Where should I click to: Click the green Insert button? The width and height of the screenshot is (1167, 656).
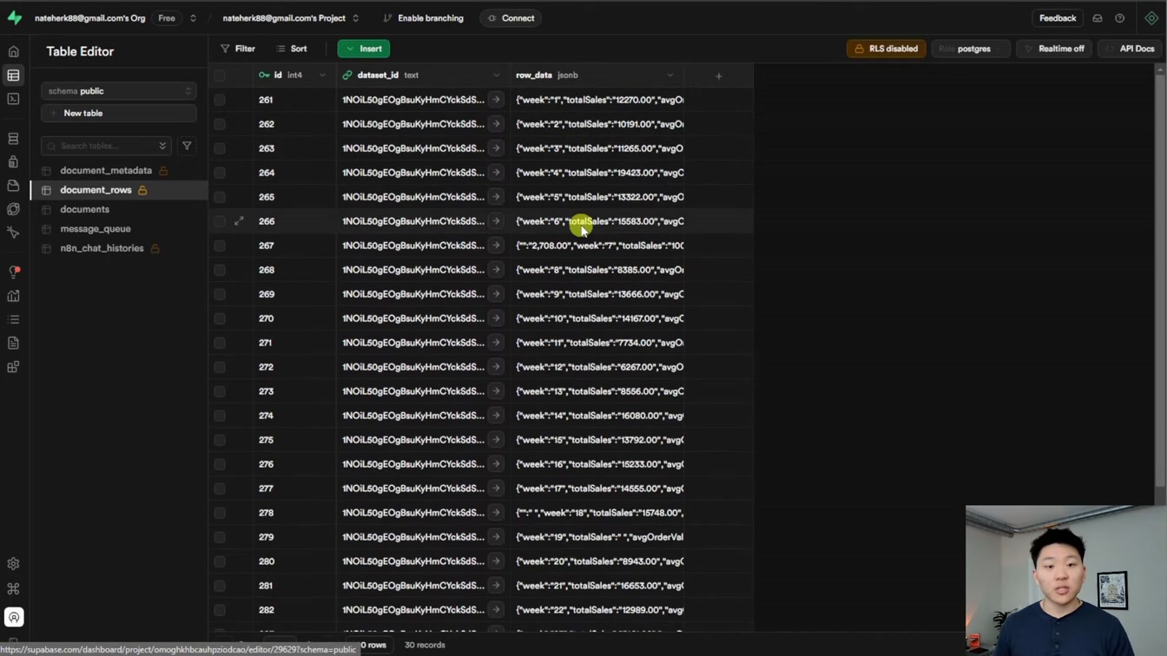364,49
